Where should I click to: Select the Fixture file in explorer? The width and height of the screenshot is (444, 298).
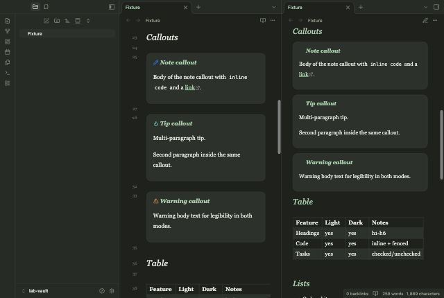coord(67,34)
